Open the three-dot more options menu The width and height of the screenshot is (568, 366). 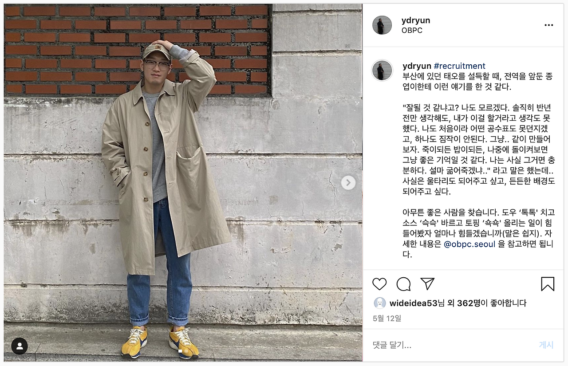click(x=549, y=25)
